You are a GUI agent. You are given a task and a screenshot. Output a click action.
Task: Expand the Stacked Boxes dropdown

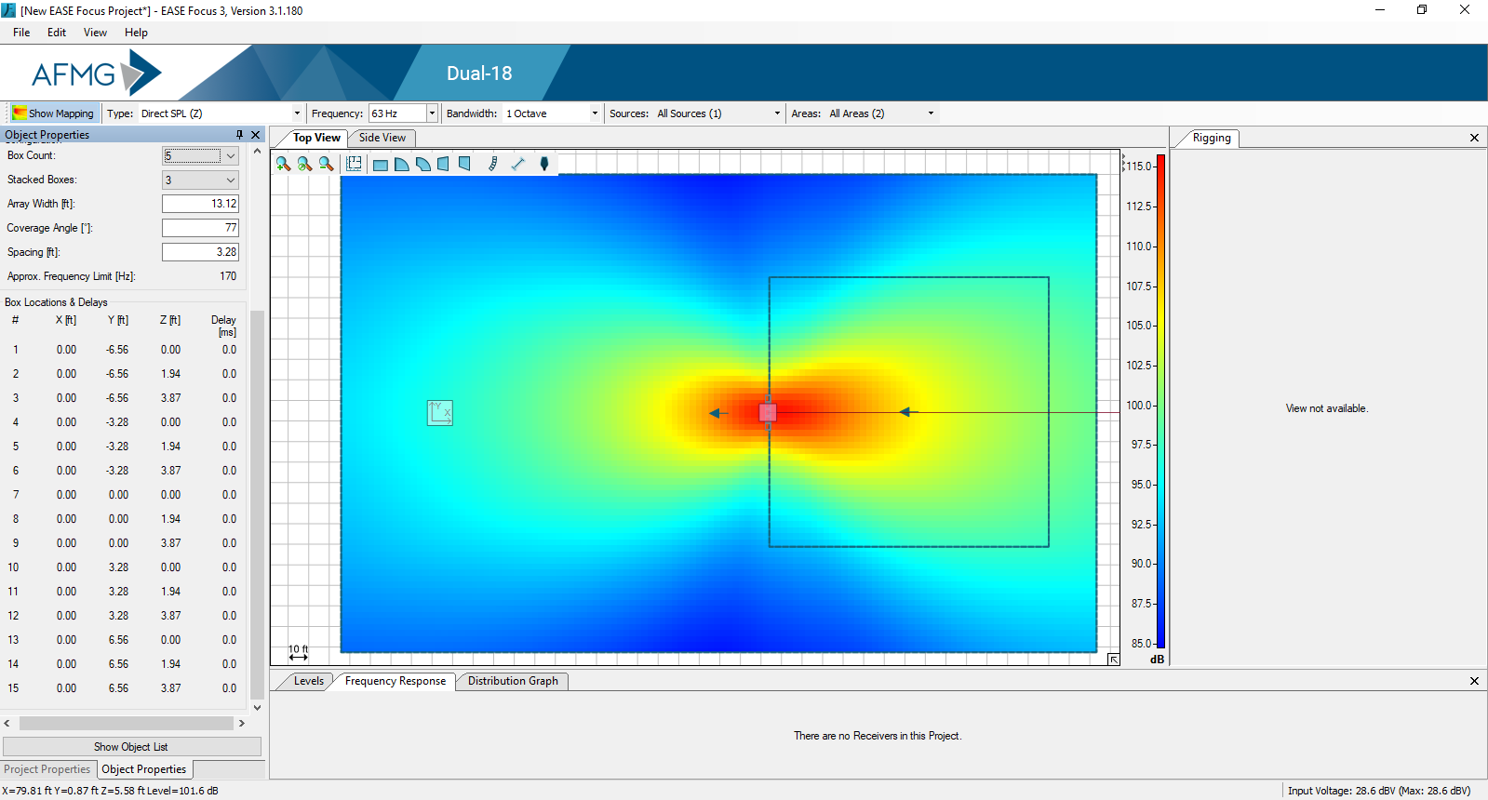(x=231, y=180)
